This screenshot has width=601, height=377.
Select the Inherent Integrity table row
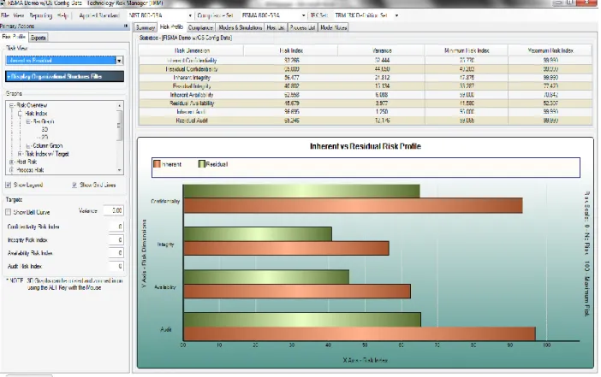pyautogui.click(x=366, y=78)
